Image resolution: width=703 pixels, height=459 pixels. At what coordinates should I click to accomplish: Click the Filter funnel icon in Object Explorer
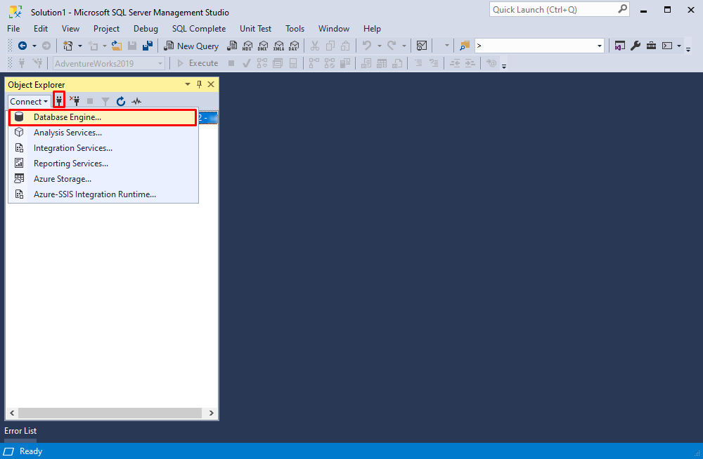coord(105,101)
